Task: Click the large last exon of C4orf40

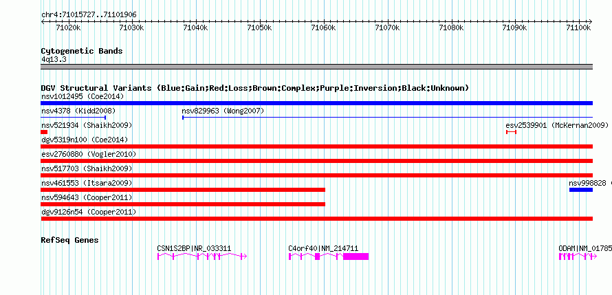Action: [356, 256]
